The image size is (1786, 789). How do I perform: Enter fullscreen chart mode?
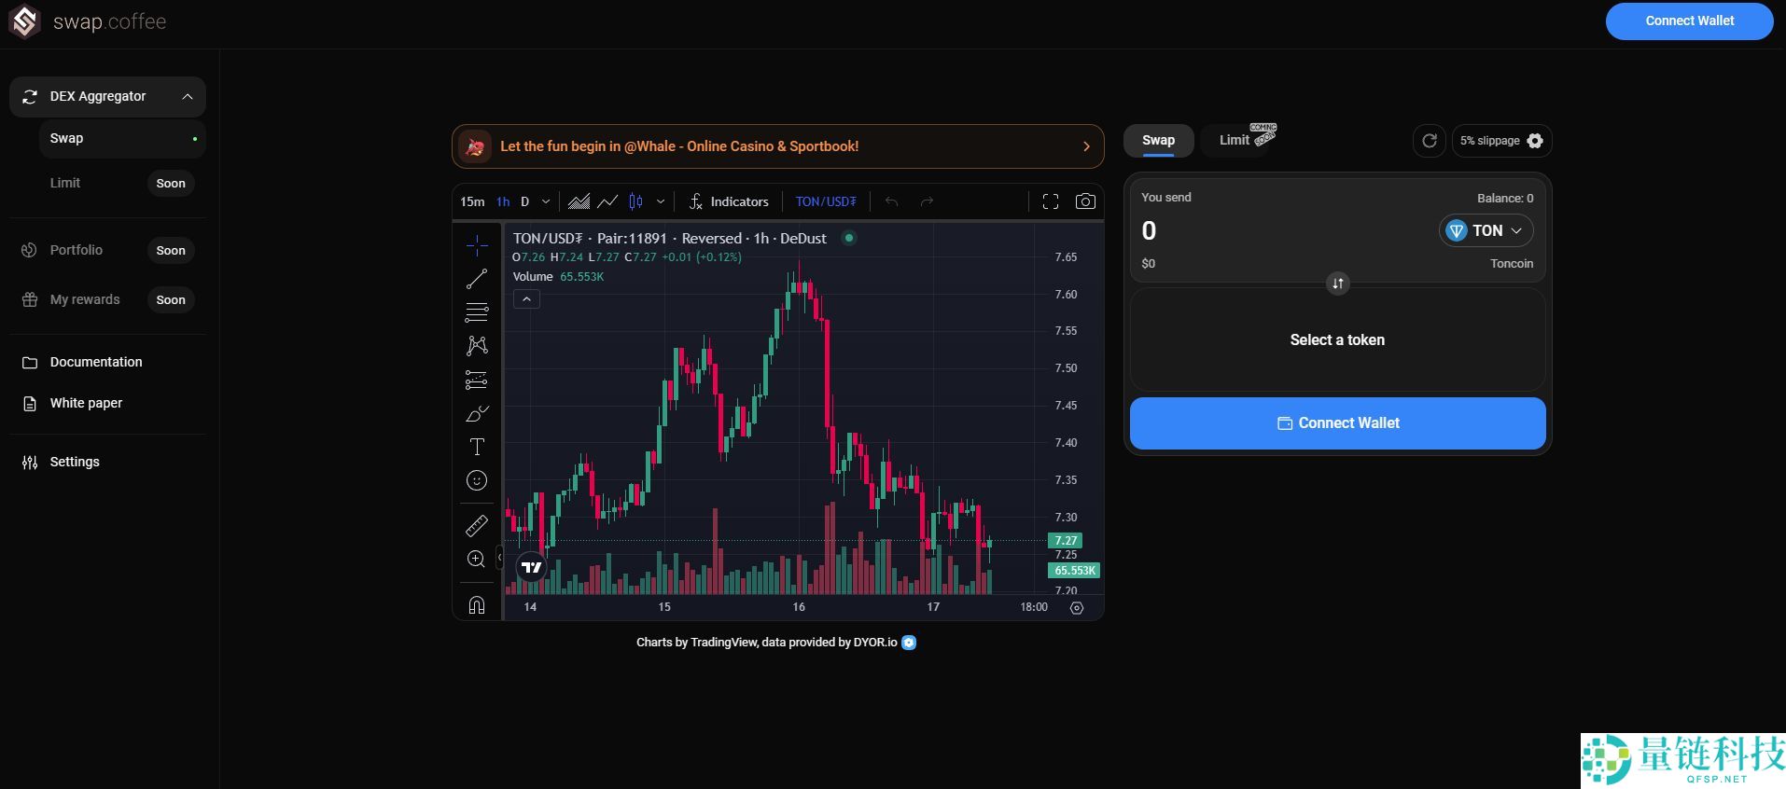(1051, 201)
